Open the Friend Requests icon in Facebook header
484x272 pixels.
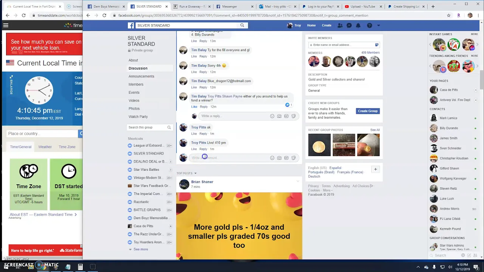340,25
